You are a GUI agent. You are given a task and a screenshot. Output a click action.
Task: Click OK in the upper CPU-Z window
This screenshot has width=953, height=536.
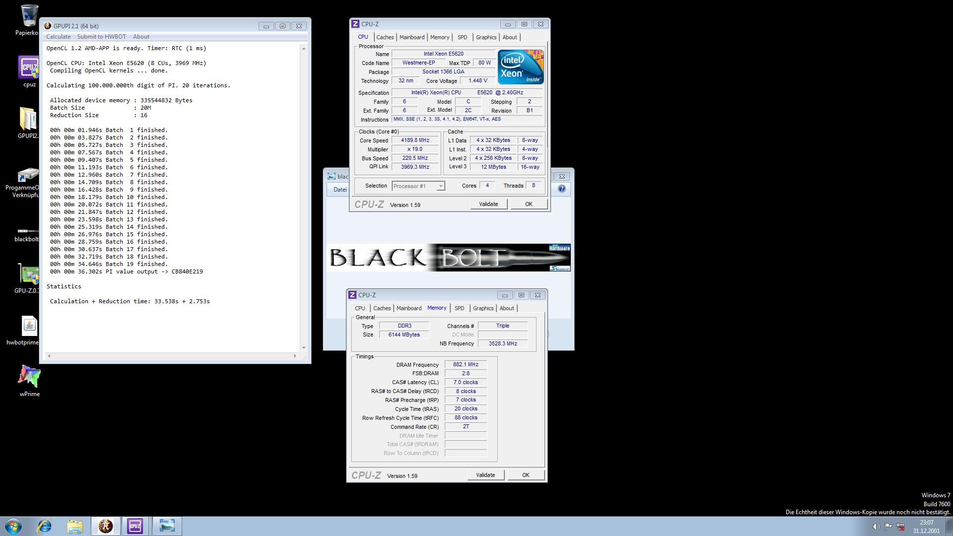point(529,204)
